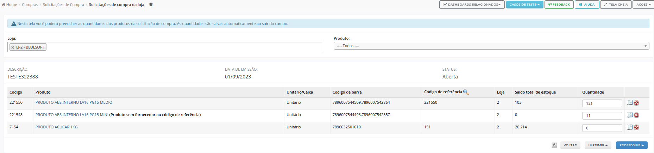Open the Ações dropdown
This screenshot has height=153, width=654.
643,5
